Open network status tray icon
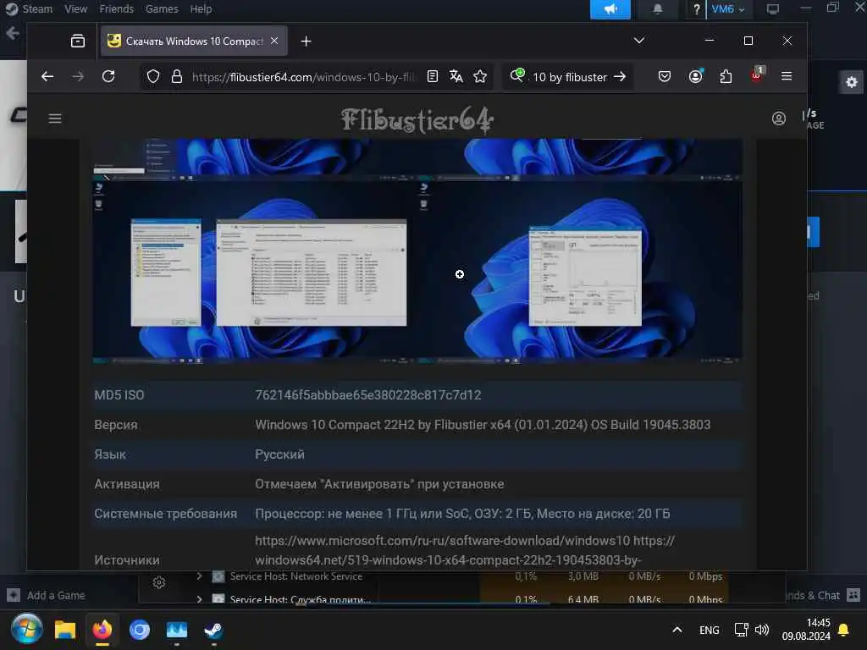Image resolution: width=867 pixels, height=650 pixels. click(x=741, y=630)
